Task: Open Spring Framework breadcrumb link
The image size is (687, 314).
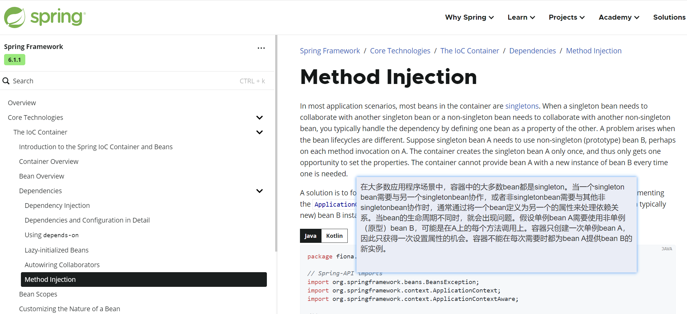Action: [330, 51]
